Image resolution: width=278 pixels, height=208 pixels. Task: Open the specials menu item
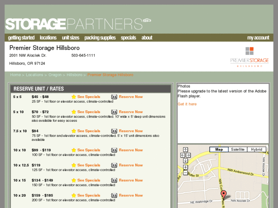(x=128, y=37)
